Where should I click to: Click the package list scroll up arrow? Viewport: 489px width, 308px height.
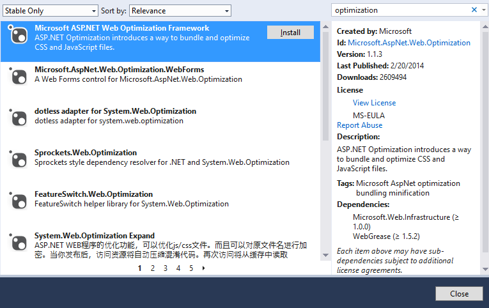click(x=325, y=26)
